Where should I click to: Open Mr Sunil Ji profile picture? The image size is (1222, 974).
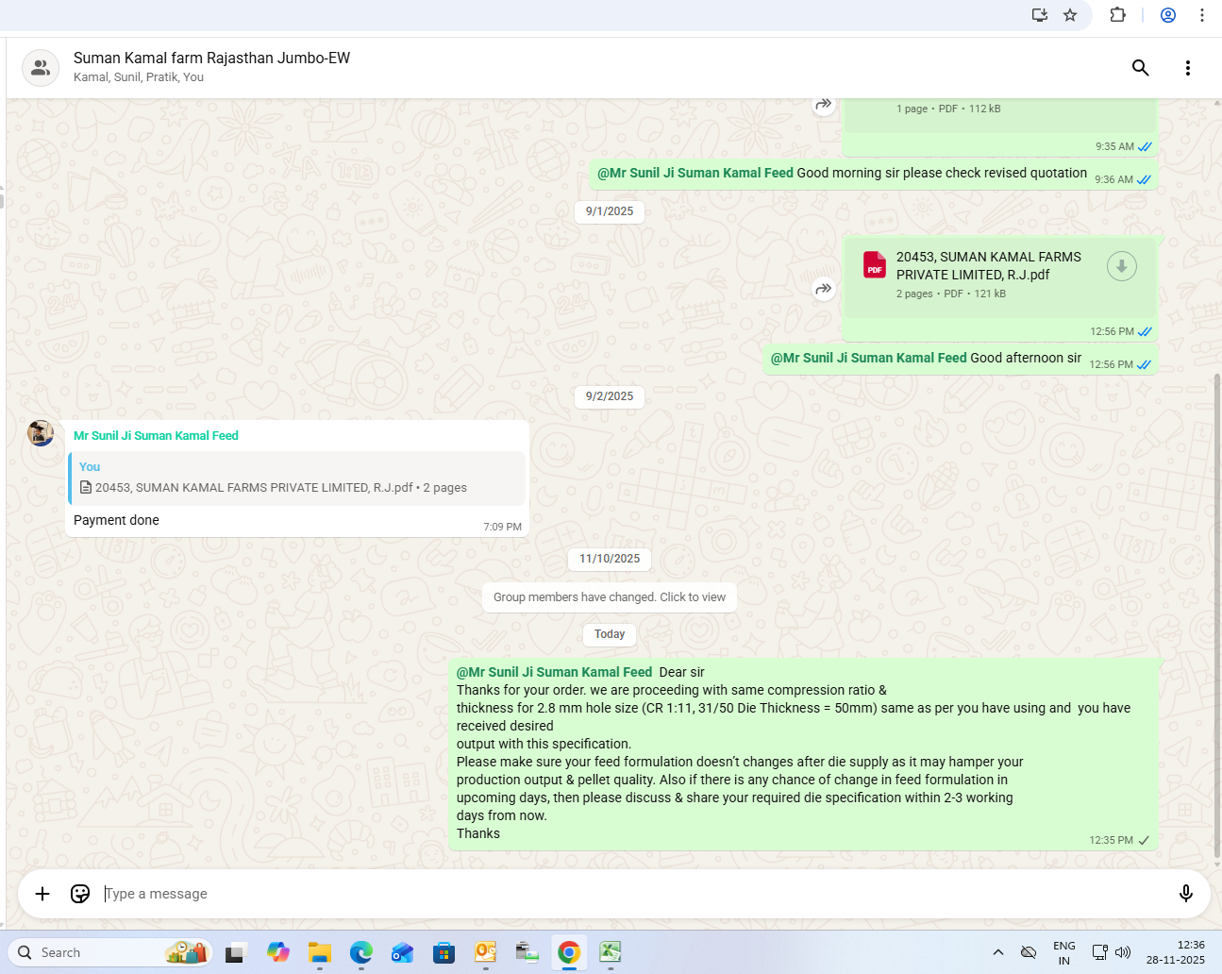tap(41, 433)
